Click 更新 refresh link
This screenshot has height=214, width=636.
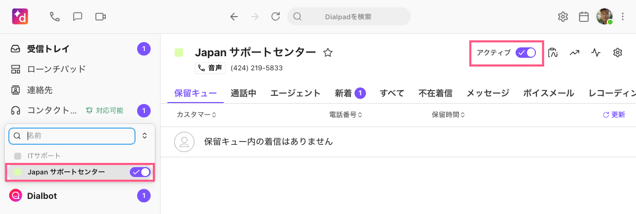click(614, 115)
